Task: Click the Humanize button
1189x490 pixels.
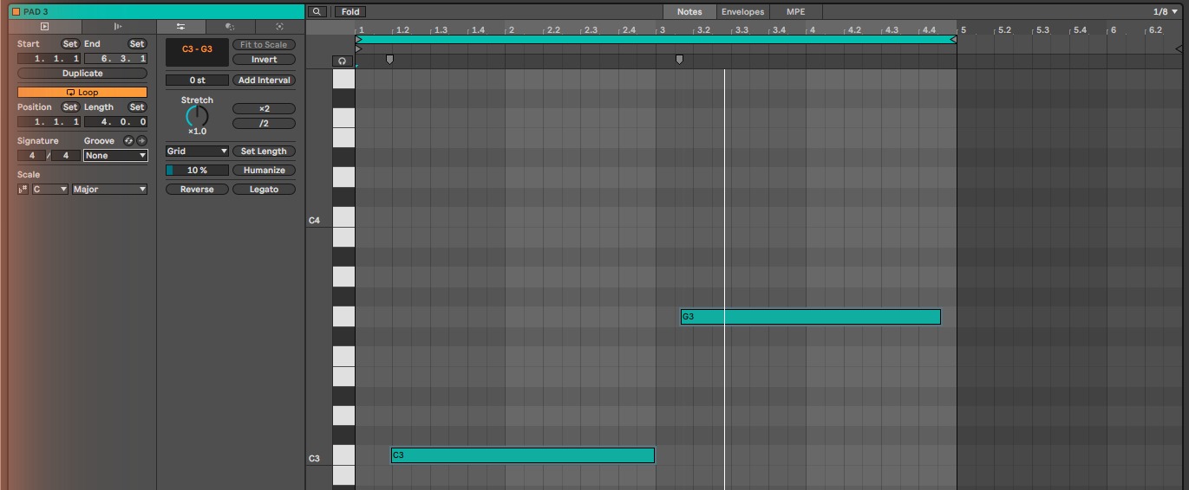Action: tap(264, 170)
